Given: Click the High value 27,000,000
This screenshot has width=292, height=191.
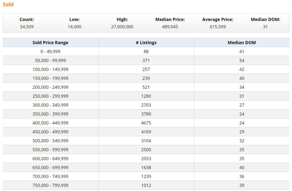Looking at the screenshot, I should pyautogui.click(x=122, y=27).
